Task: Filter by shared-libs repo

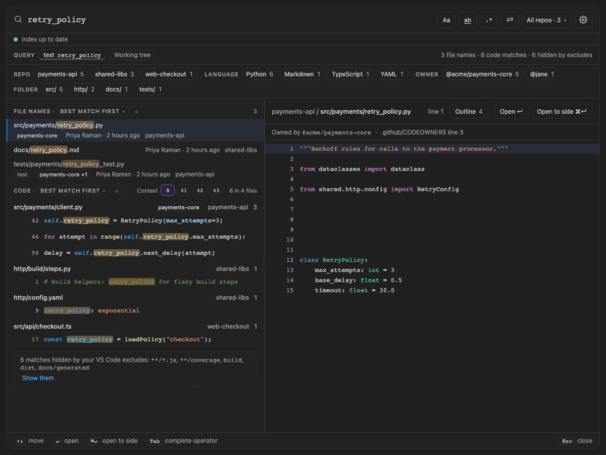Action: click(x=114, y=74)
